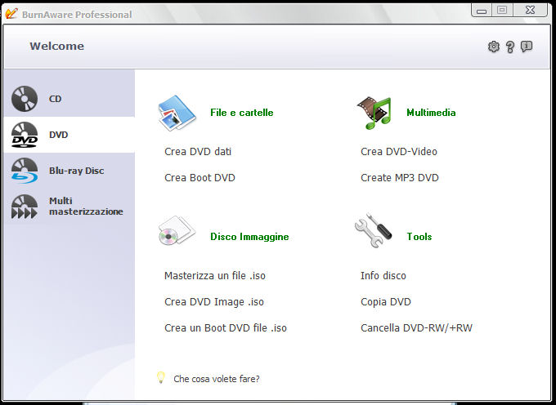
Task: Launch Cancella DVD-RW/+RW
Action: [417, 328]
